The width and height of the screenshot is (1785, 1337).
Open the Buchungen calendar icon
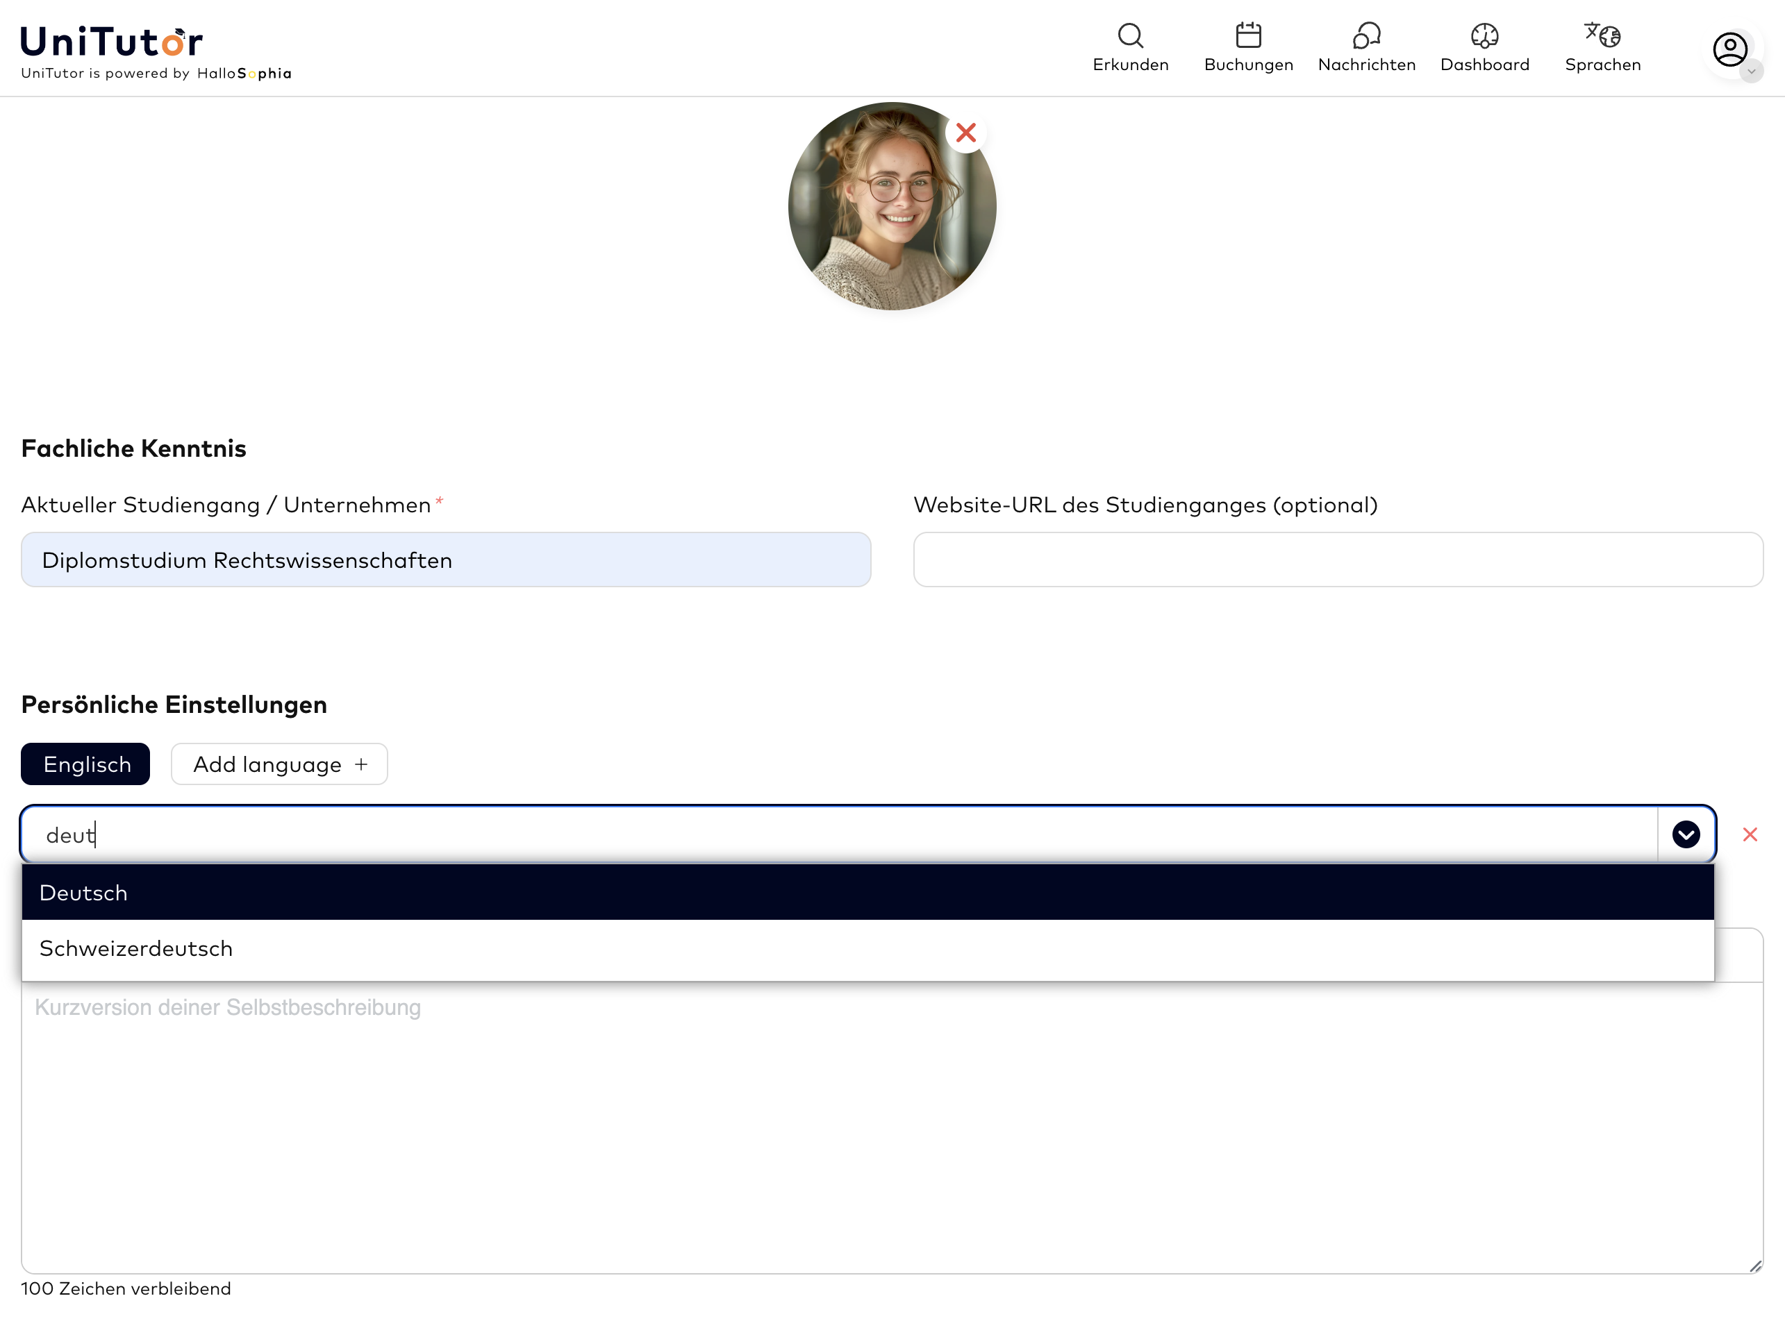pyautogui.click(x=1247, y=35)
